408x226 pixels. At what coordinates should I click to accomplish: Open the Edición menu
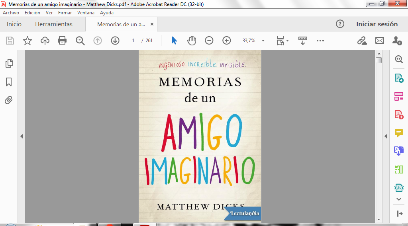32,12
